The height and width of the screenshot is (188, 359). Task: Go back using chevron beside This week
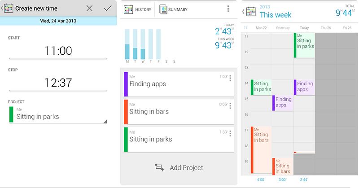click(243, 12)
